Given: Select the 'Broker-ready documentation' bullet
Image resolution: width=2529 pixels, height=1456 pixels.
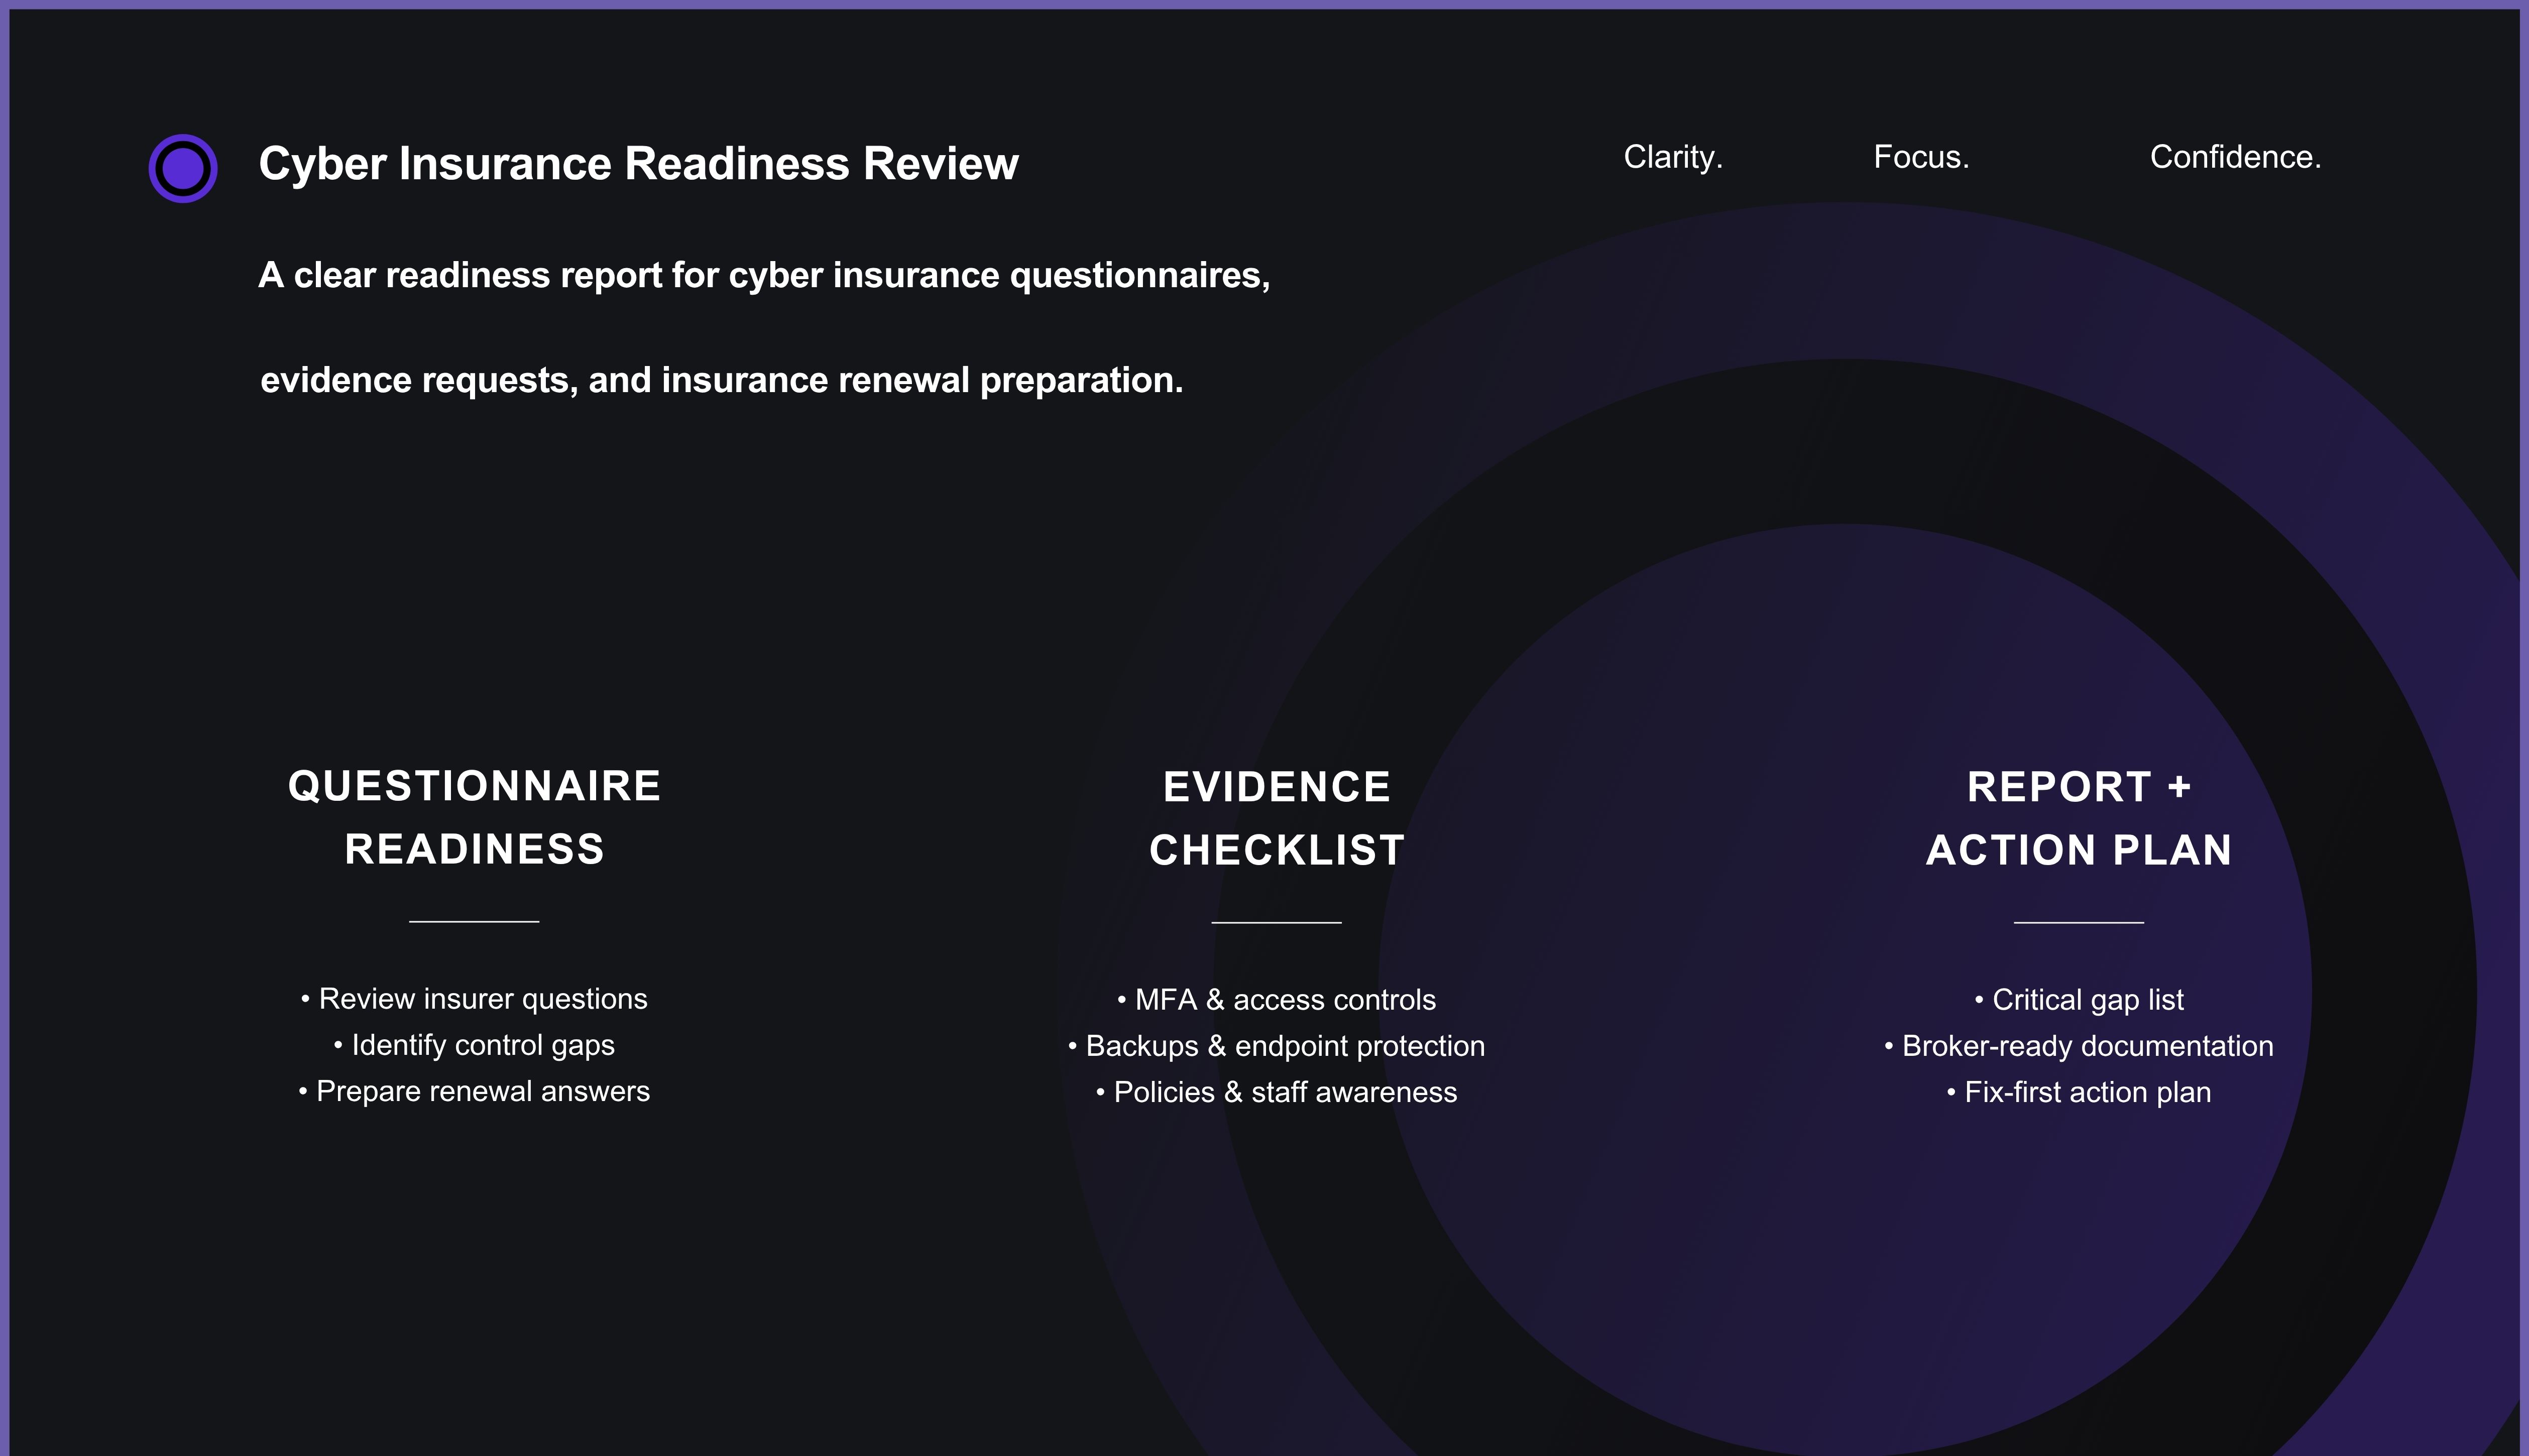Looking at the screenshot, I should coord(2079,1046).
